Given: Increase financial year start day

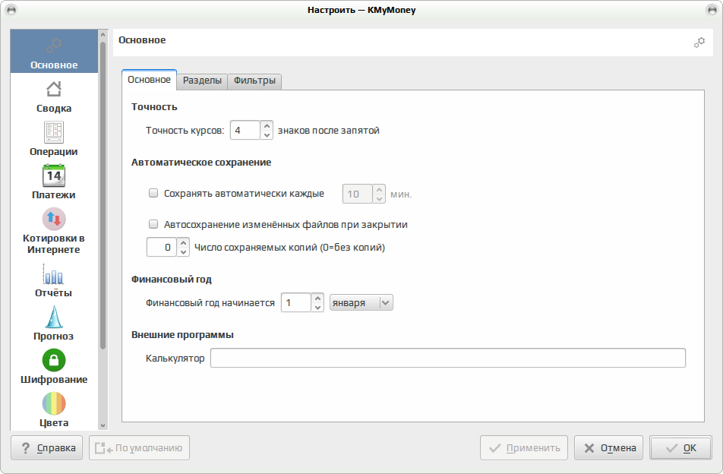Looking at the screenshot, I should coord(317,298).
